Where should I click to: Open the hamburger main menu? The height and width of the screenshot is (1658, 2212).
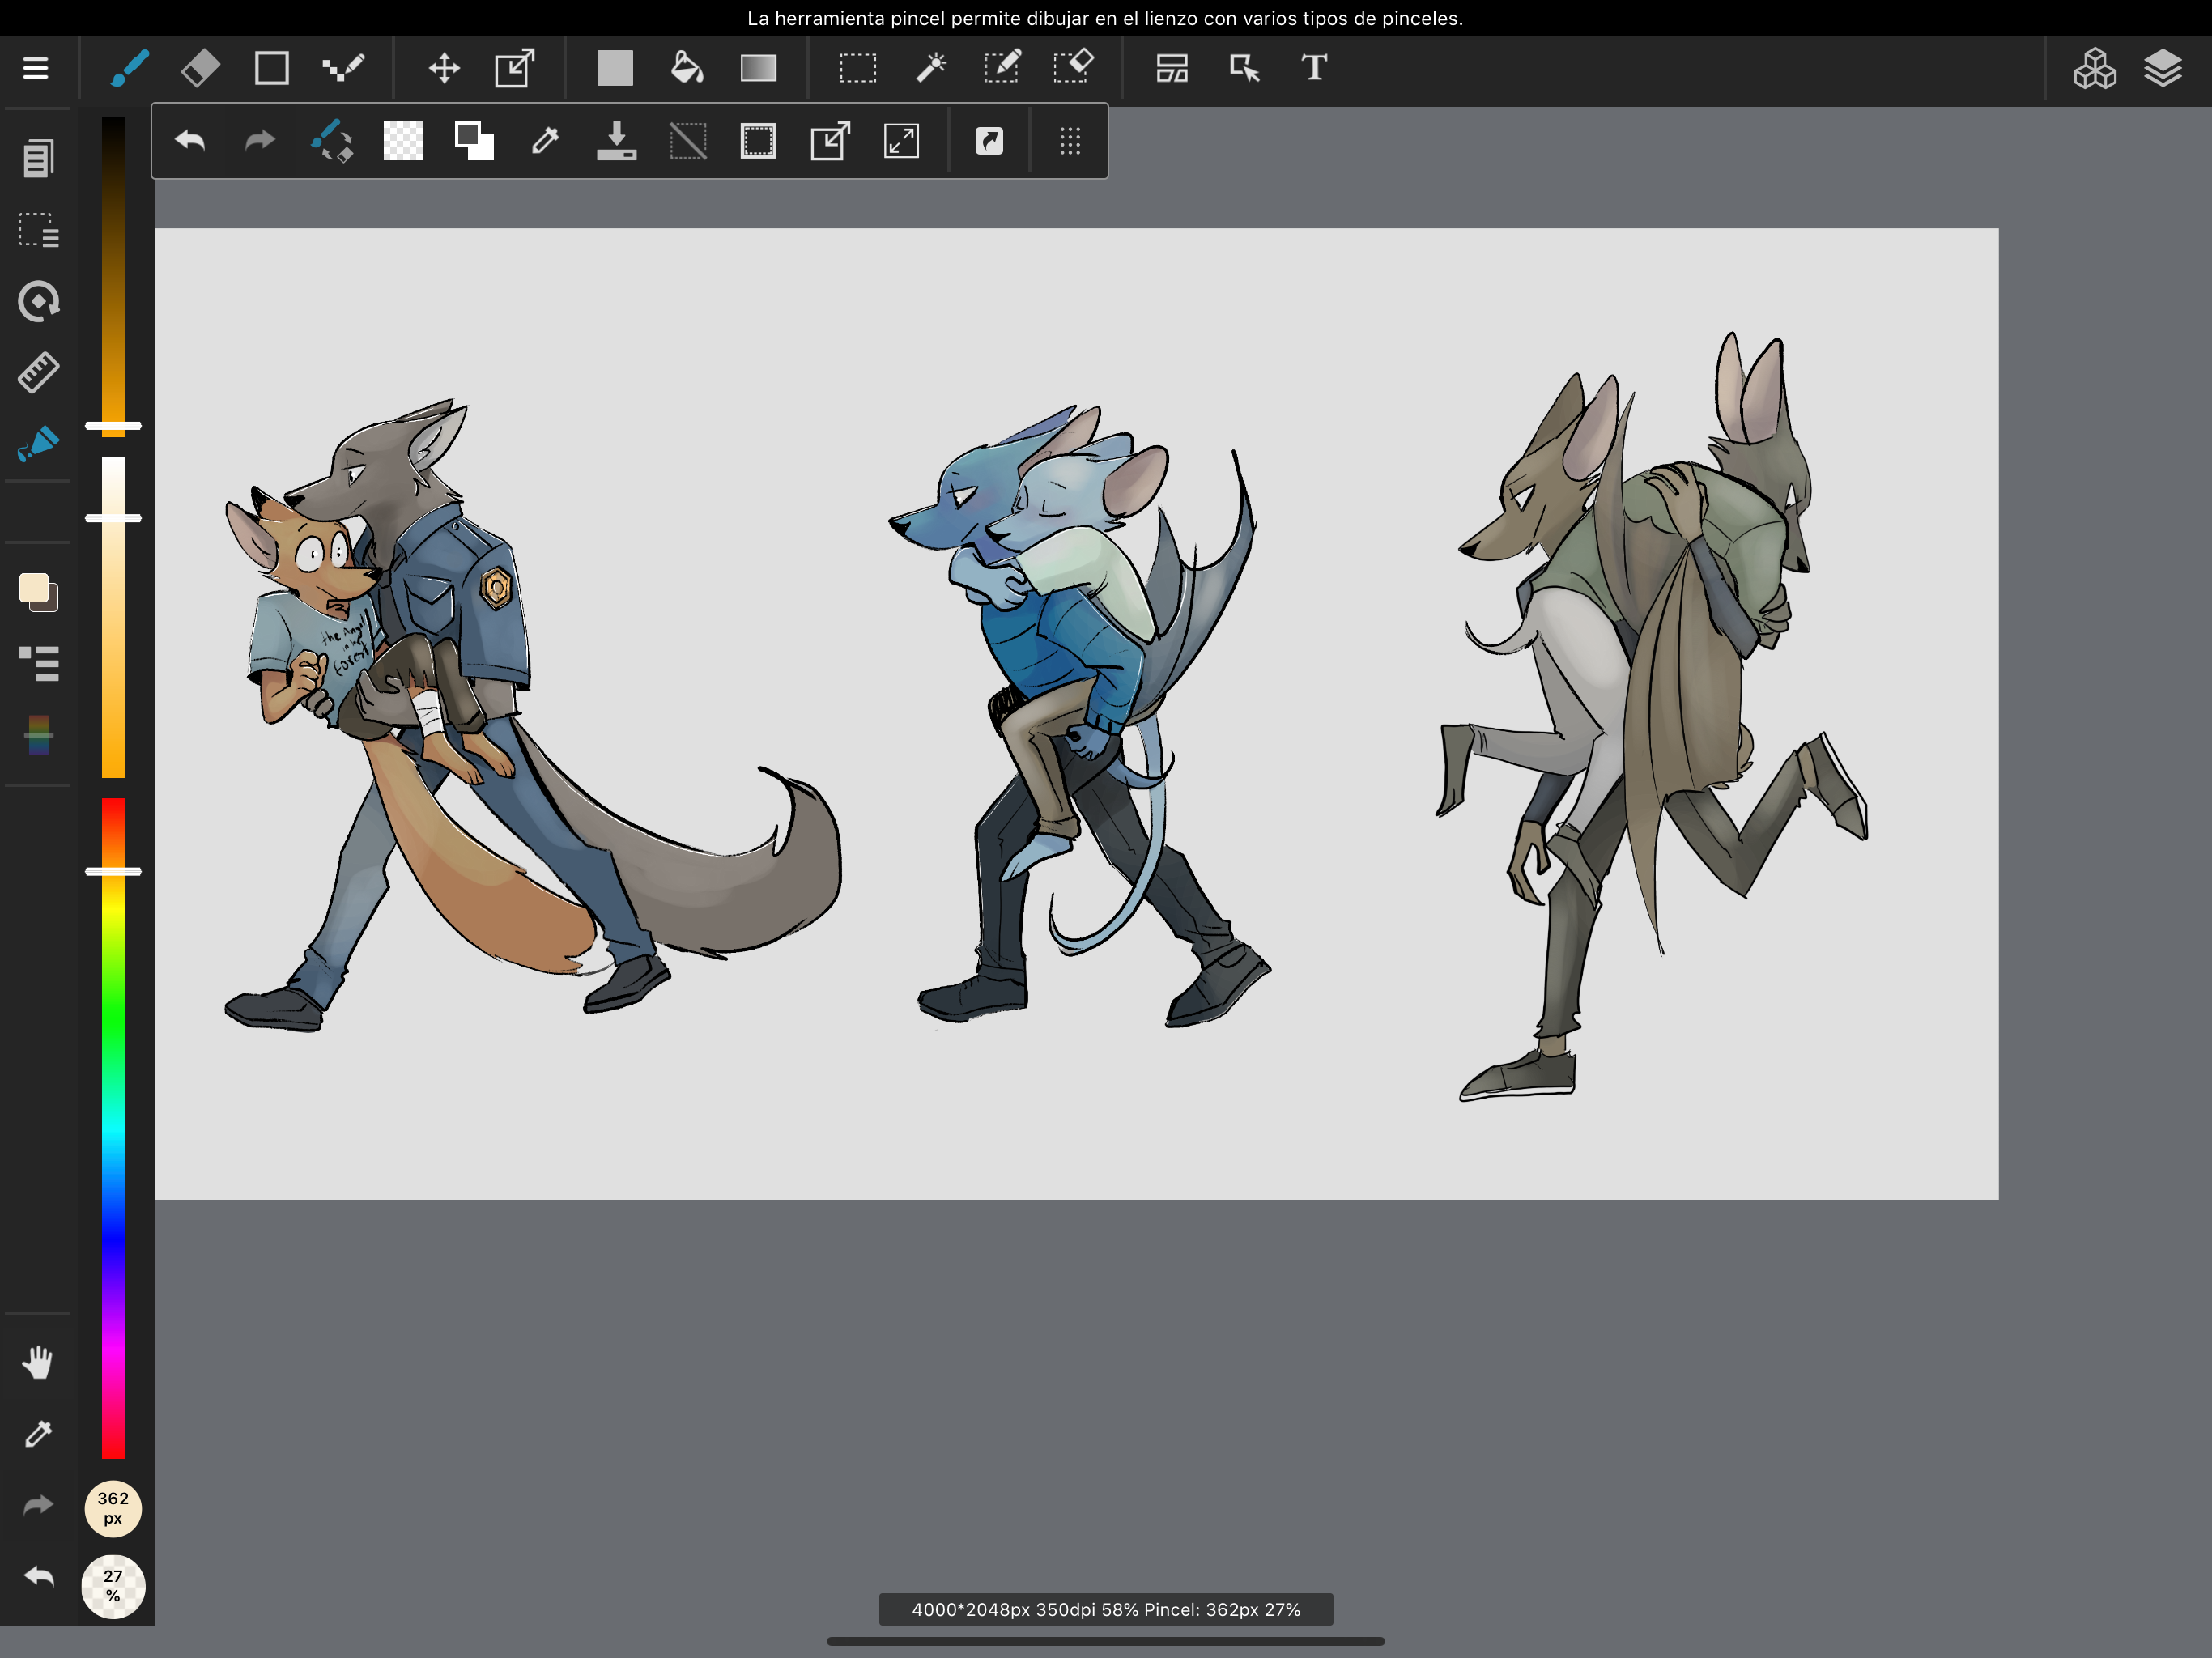(36, 68)
